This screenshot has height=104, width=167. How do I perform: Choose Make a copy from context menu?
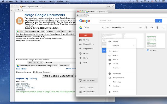(x=121, y=82)
